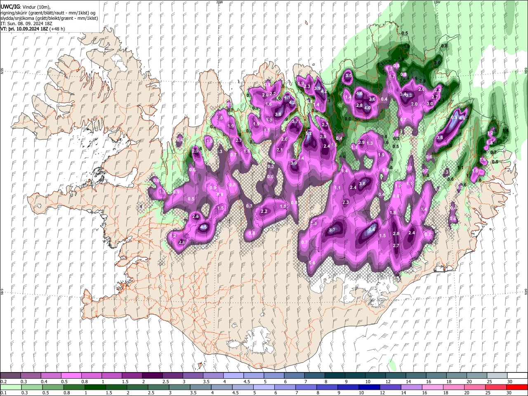Click the black 1.9 rain value in the northeast
The width and height of the screenshot is (528, 396).
(407, 47)
